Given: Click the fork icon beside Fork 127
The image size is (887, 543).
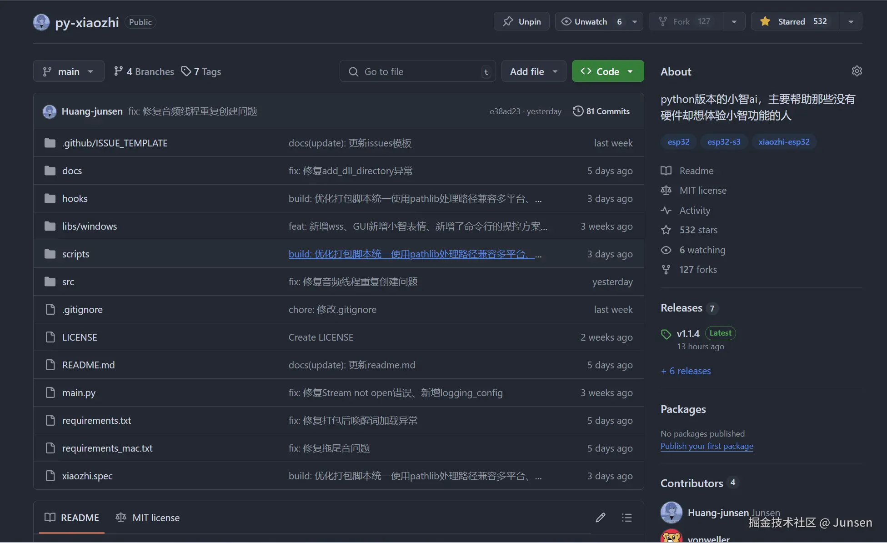Looking at the screenshot, I should pyautogui.click(x=662, y=21).
